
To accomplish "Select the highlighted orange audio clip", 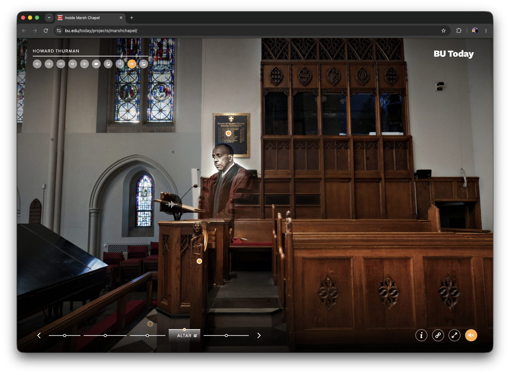I will pos(132,64).
